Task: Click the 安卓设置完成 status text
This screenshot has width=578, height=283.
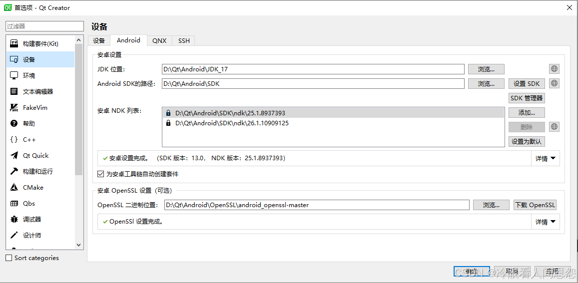Action: 197,158
